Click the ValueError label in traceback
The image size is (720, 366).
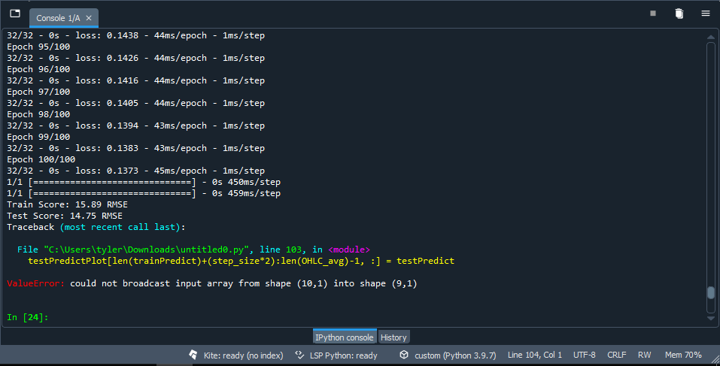coord(36,283)
